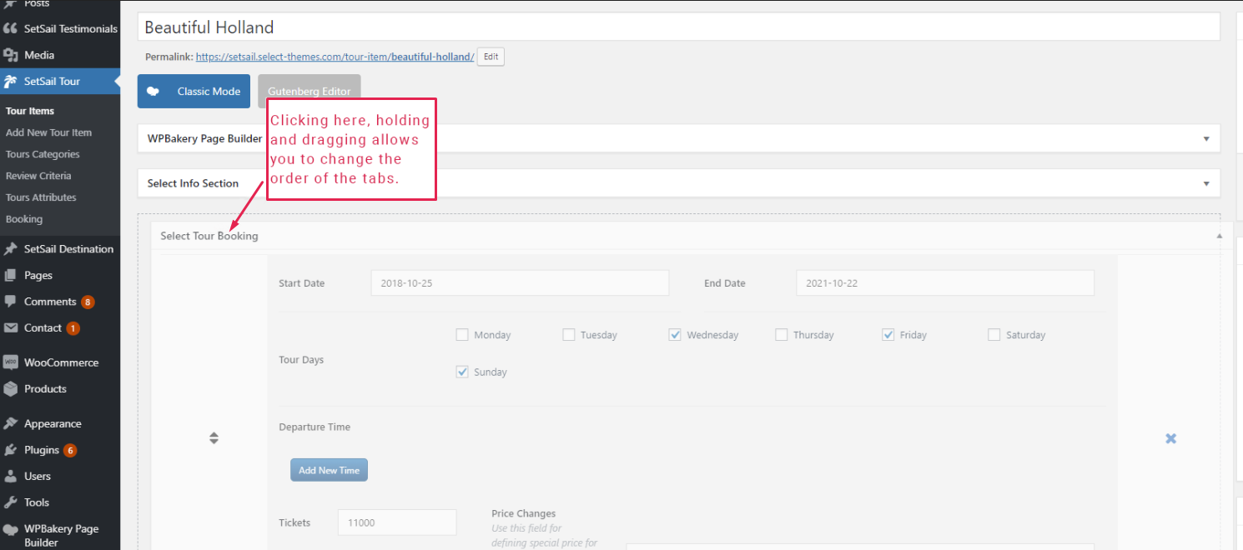Image resolution: width=1243 pixels, height=550 pixels.
Task: Remove booking row with blue X icon
Action: click(1170, 438)
